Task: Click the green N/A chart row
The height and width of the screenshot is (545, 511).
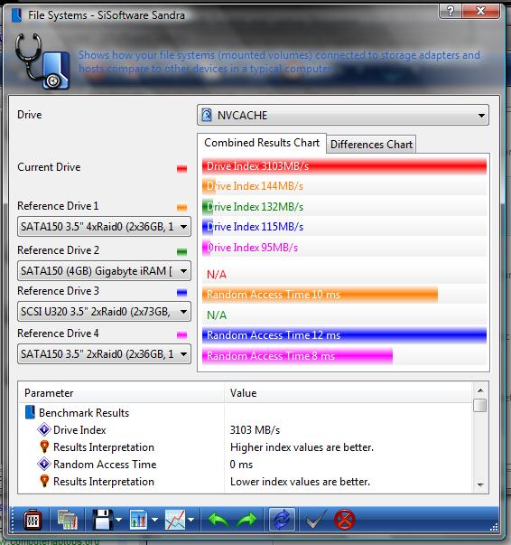Action: click(344, 315)
